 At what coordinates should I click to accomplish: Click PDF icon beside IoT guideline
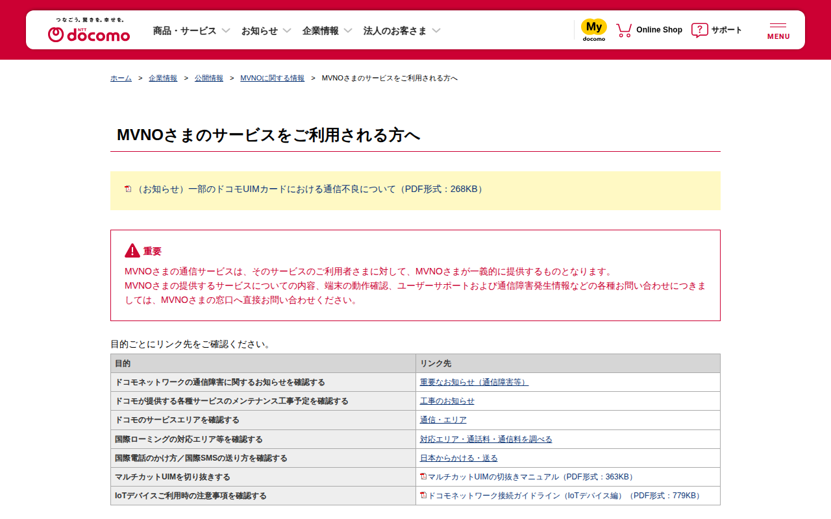423,496
